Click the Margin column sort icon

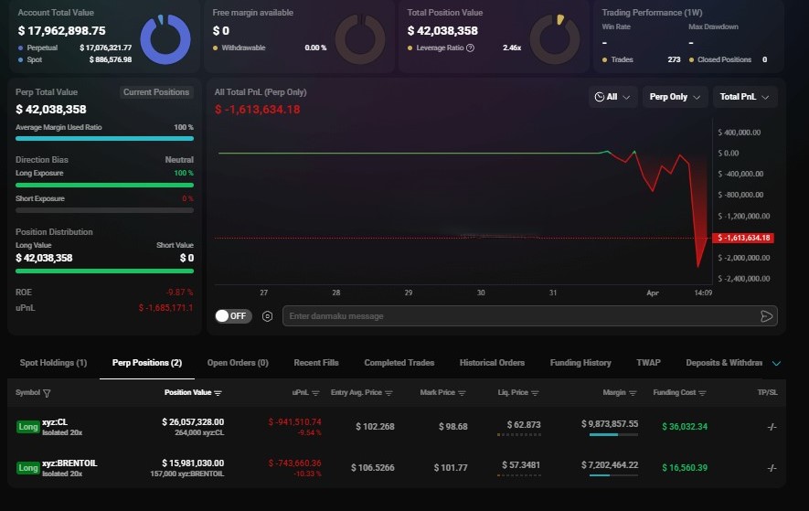[x=633, y=393]
